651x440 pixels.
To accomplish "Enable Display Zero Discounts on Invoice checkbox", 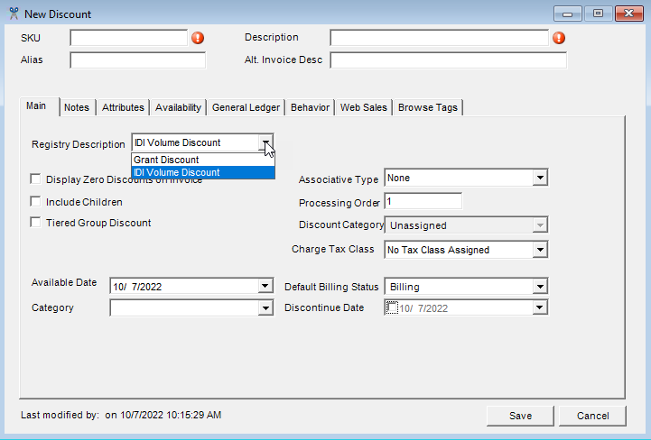I will coord(36,179).
